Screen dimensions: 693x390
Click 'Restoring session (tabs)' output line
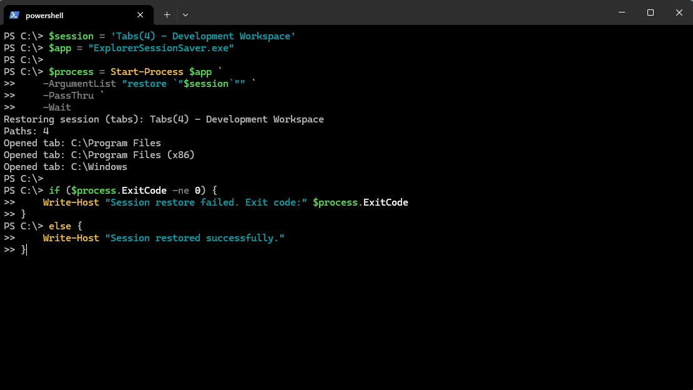click(x=164, y=119)
